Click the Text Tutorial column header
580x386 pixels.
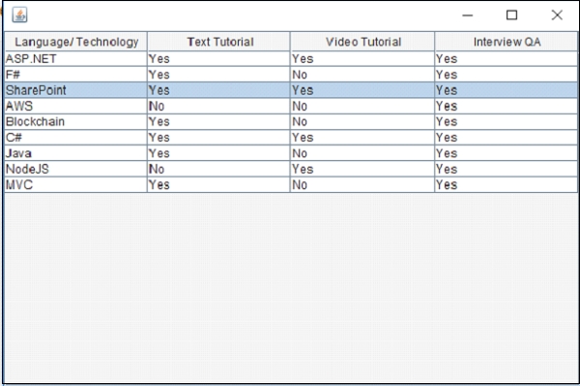[219, 41]
